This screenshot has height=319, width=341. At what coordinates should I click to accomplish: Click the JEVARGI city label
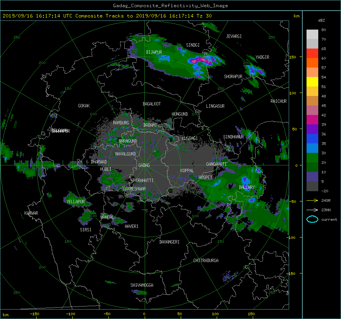(x=234, y=36)
